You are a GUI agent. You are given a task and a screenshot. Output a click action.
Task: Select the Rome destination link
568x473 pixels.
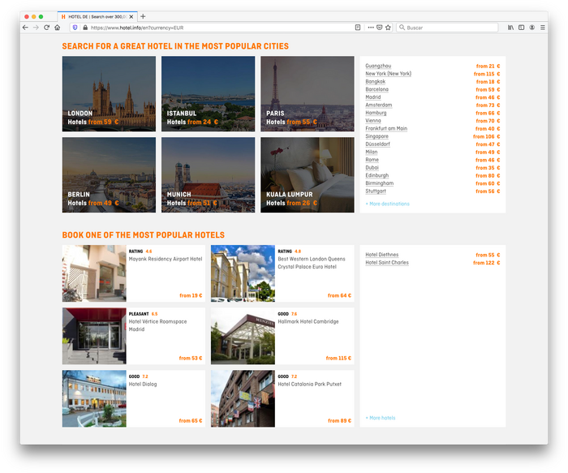[x=372, y=160]
